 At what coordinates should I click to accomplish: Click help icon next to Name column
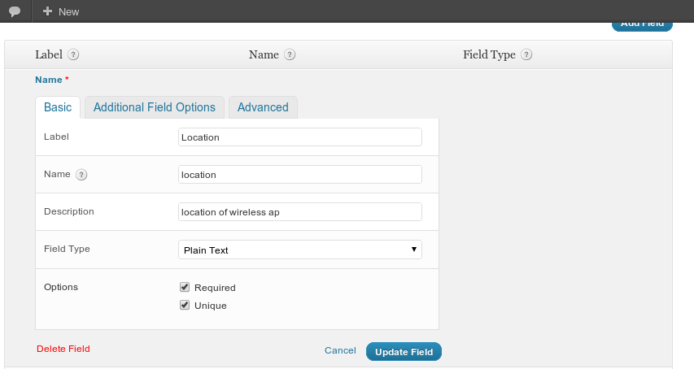tap(290, 55)
